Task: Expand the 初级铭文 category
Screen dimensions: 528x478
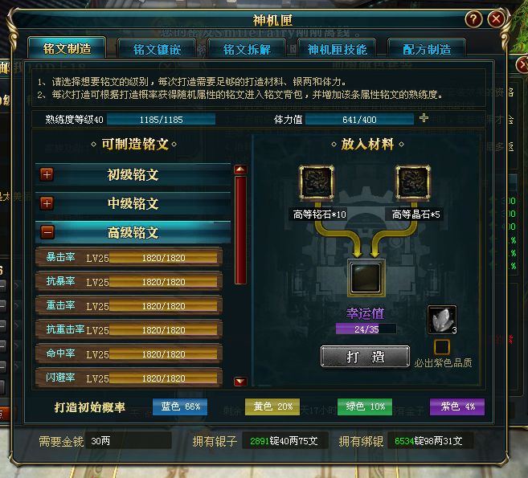Action: (x=47, y=174)
